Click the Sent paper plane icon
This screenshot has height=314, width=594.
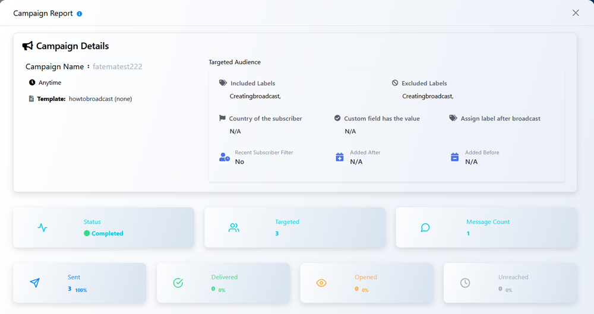[35, 283]
